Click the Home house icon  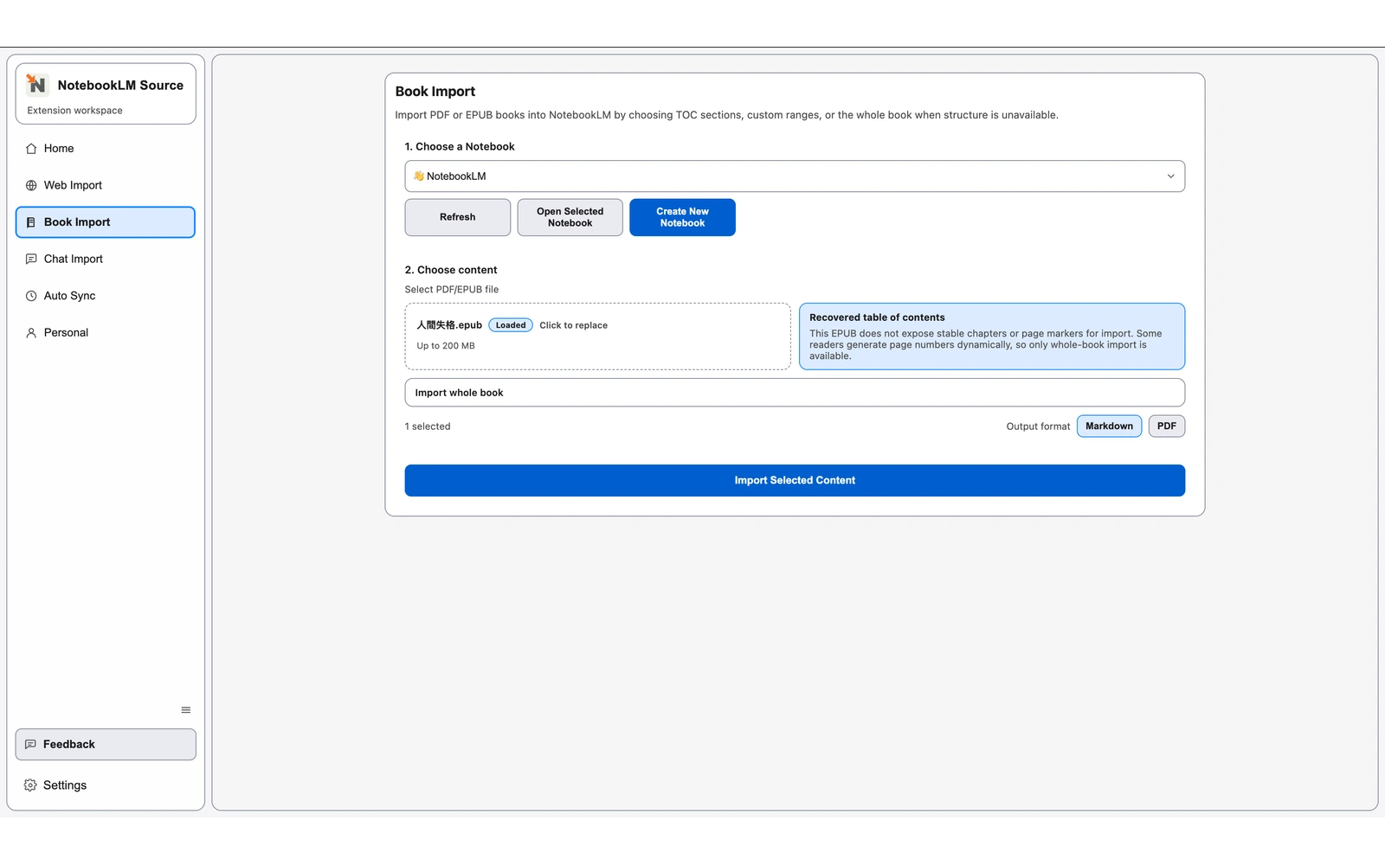[x=31, y=149]
